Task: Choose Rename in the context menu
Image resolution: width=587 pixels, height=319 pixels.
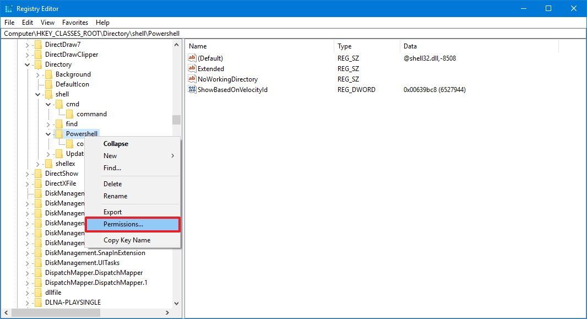Action: (x=115, y=196)
